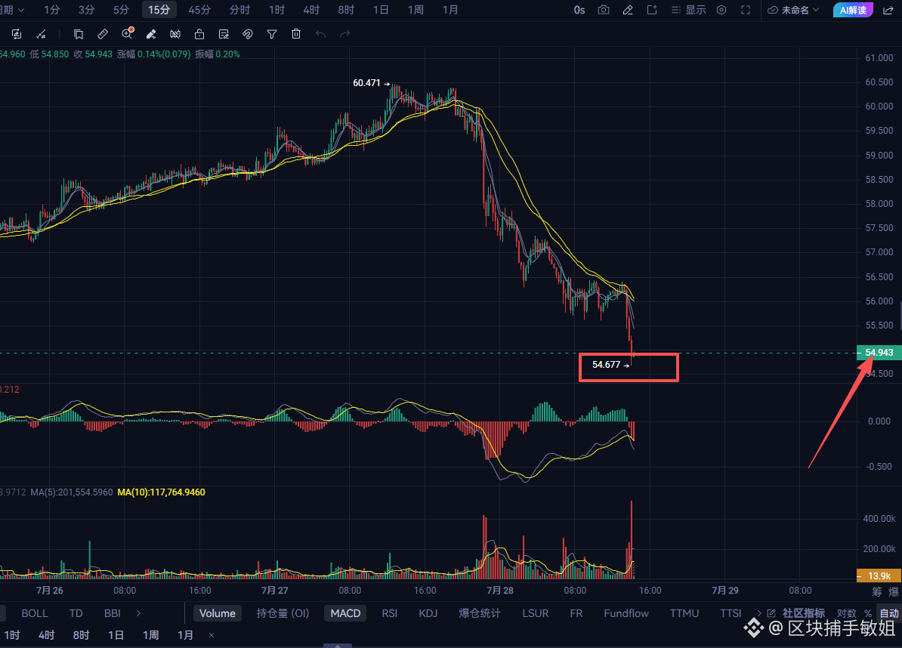Image resolution: width=902 pixels, height=648 pixels.
Task: Click the 54.943 current price label
Action: click(879, 353)
